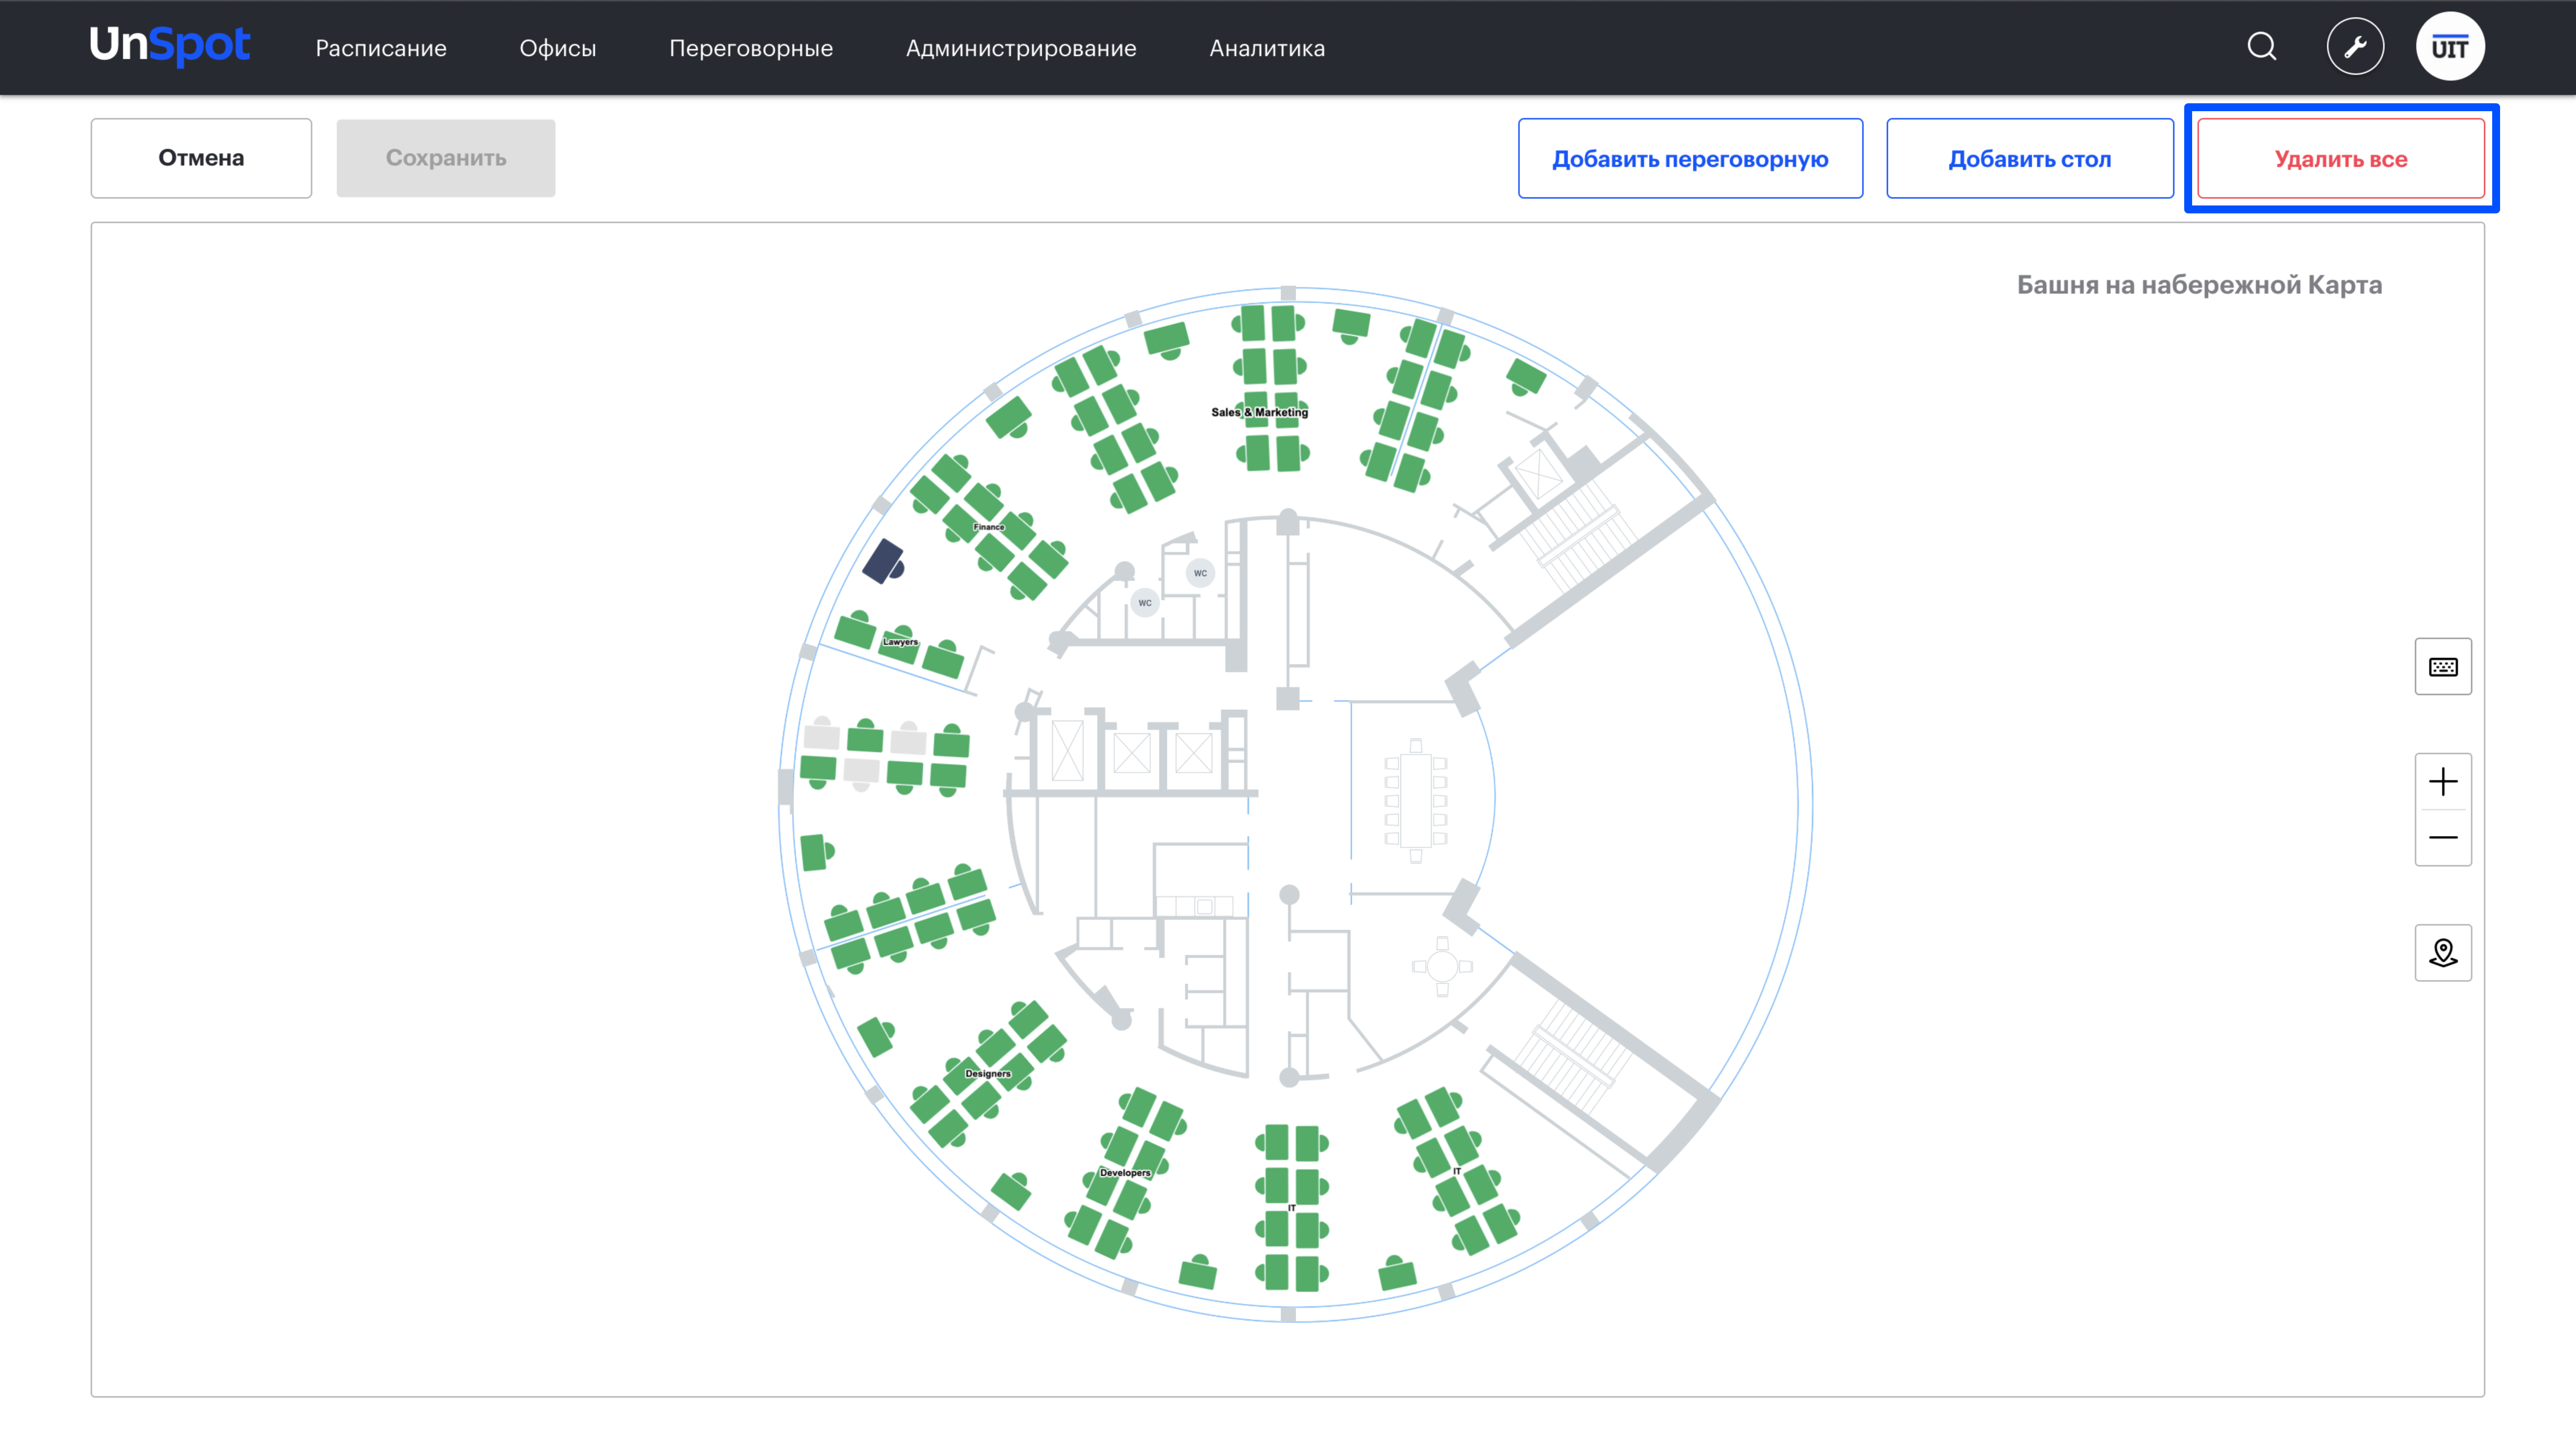Click the Отмена button
This screenshot has width=2576, height=1448.
(x=201, y=158)
